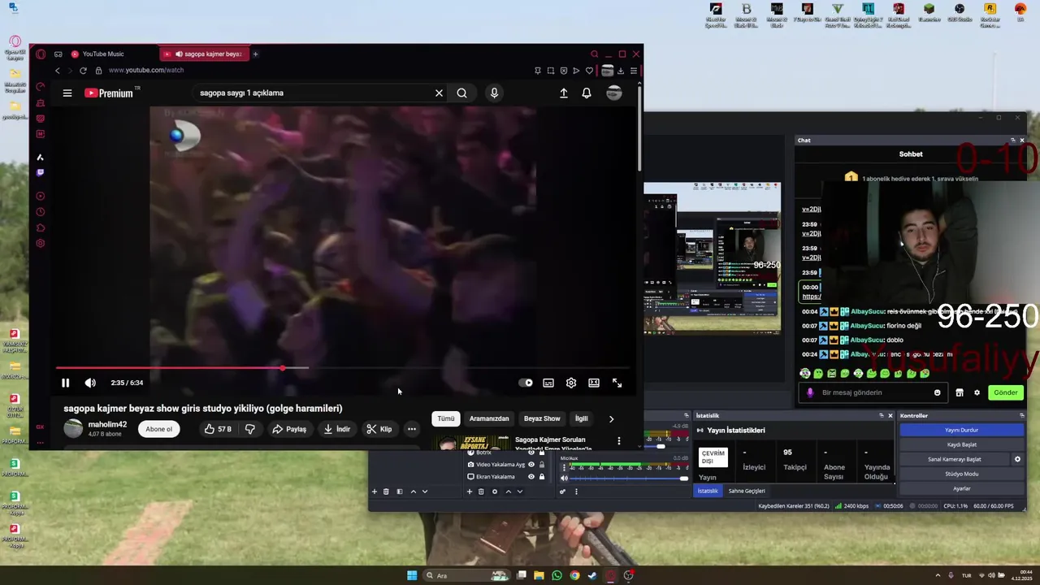Open the maholim42 channel link
The height and width of the screenshot is (585, 1040).
click(107, 424)
